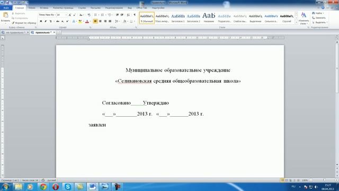Open Skype from the taskbar
Screen dimensions: 339x191
click(x=68, y=186)
